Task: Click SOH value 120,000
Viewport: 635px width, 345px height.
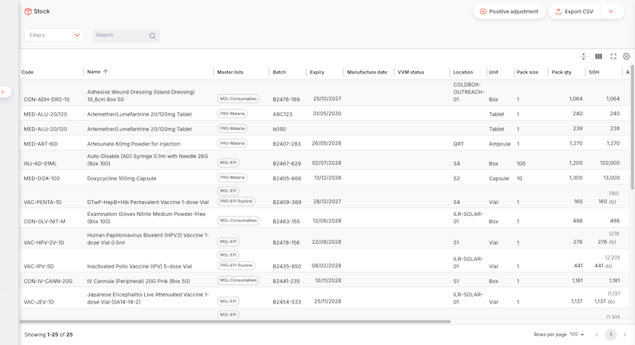Action: click(610, 162)
